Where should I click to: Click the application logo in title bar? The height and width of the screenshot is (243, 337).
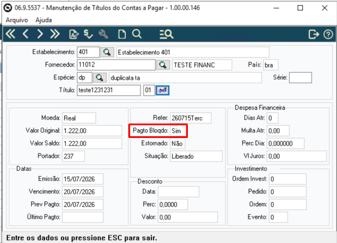coord(8,8)
